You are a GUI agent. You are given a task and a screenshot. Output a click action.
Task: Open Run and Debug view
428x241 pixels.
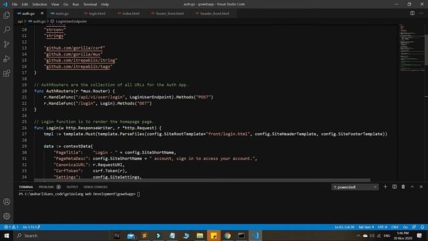tap(7, 59)
